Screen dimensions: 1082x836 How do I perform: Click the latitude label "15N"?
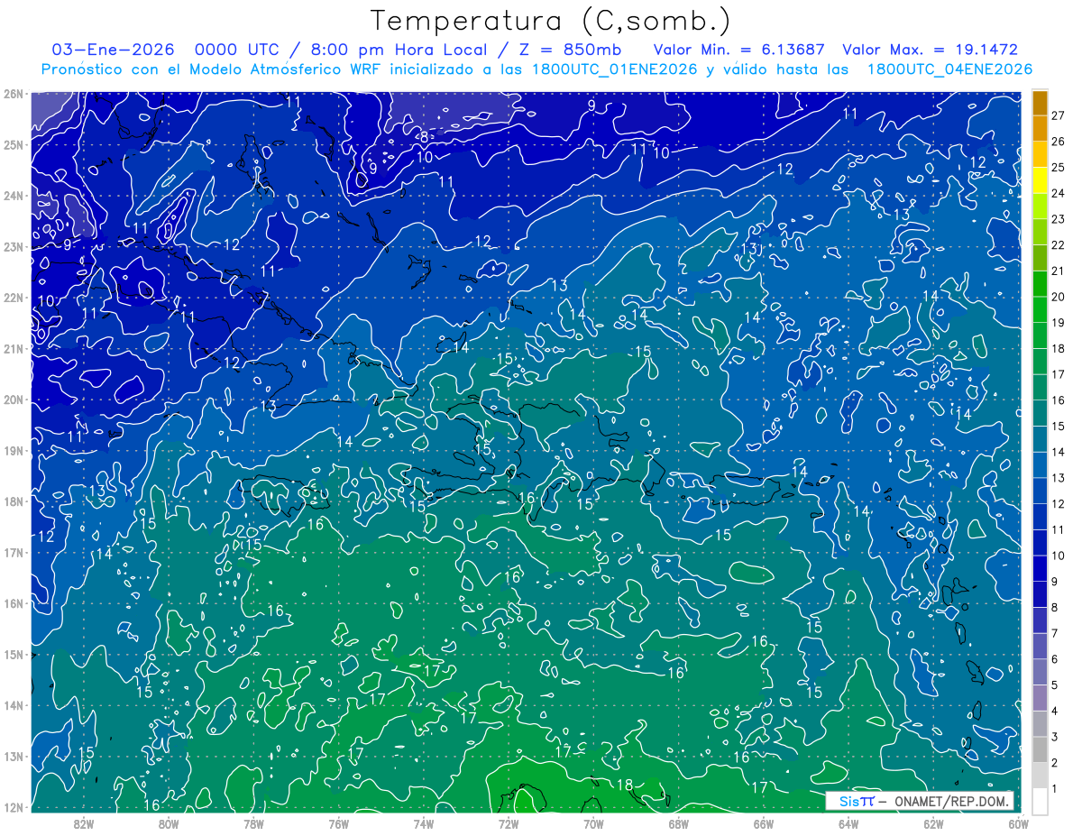pyautogui.click(x=13, y=655)
